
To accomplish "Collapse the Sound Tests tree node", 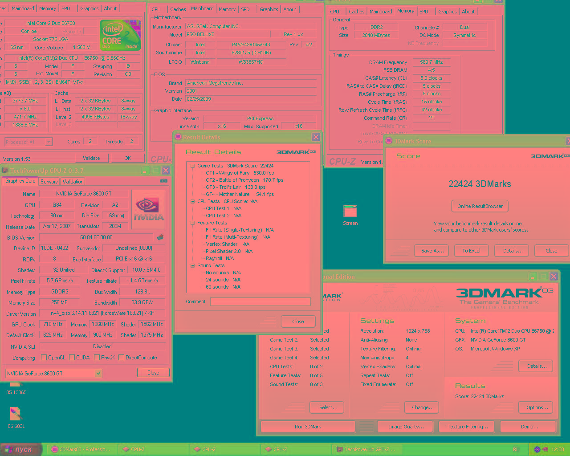I will coord(192,265).
